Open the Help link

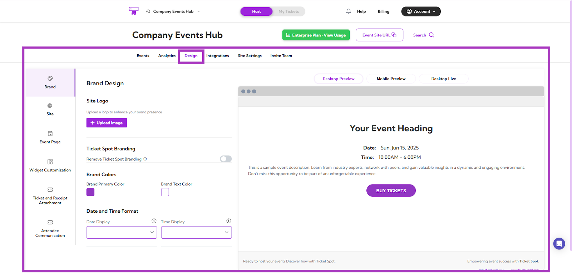tap(361, 11)
